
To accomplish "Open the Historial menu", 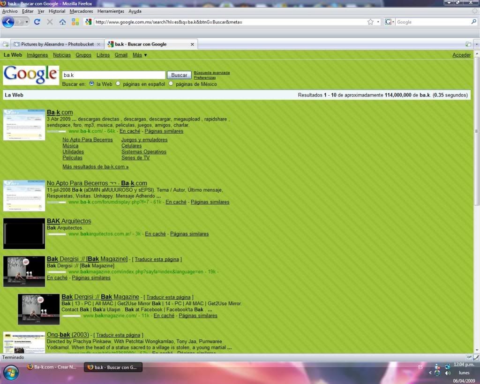I will [x=57, y=11].
